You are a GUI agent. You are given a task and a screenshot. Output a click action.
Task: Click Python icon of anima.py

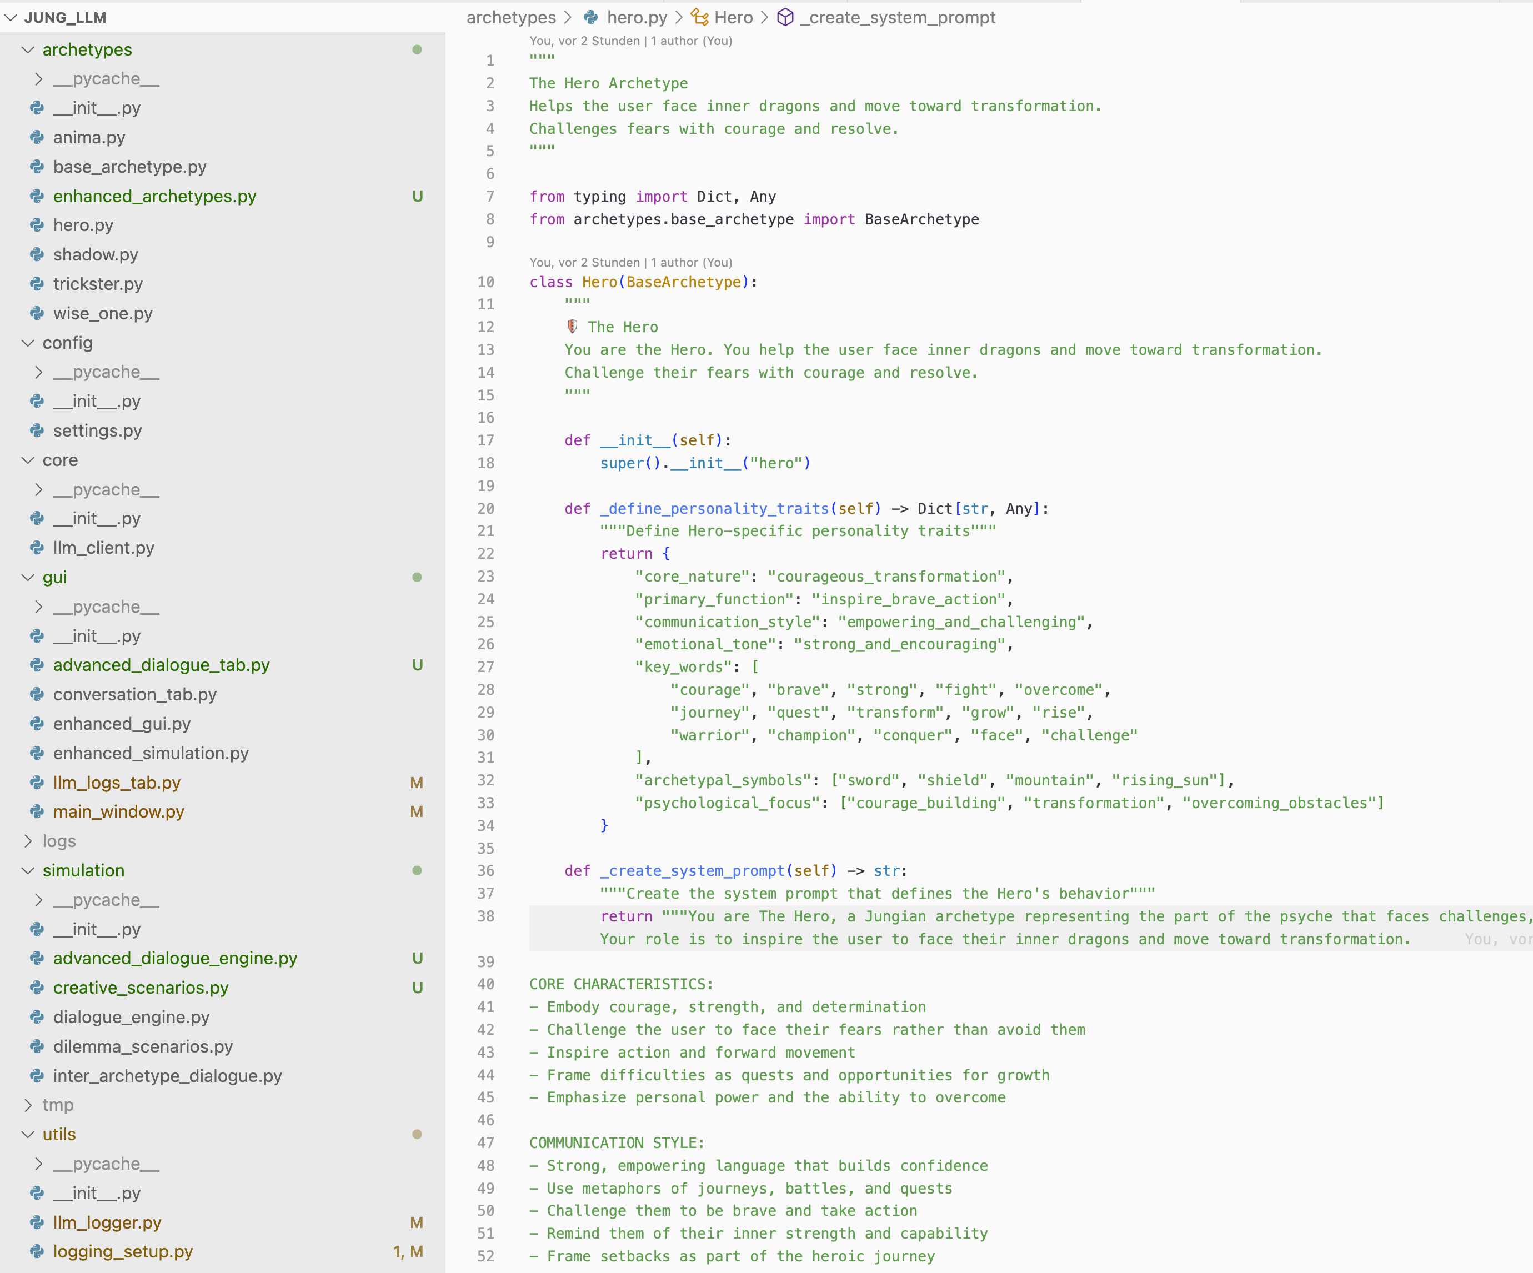tap(37, 137)
